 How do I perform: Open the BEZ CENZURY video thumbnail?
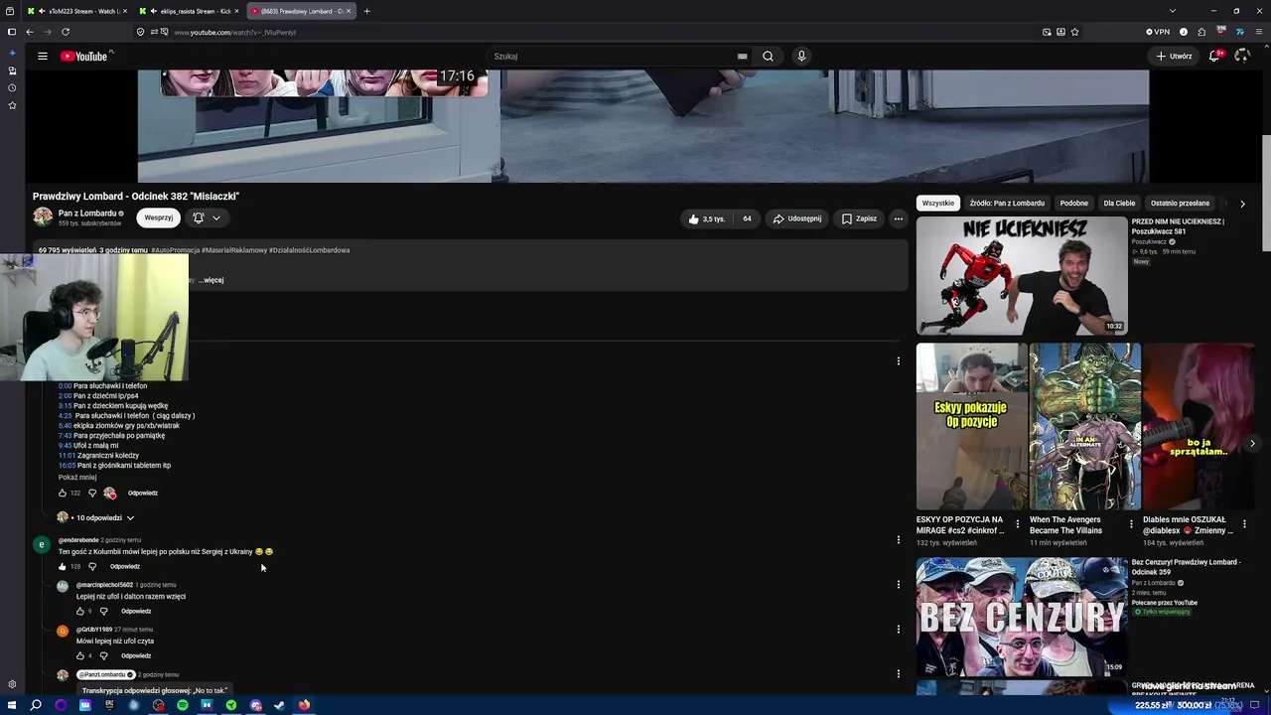(1022, 617)
